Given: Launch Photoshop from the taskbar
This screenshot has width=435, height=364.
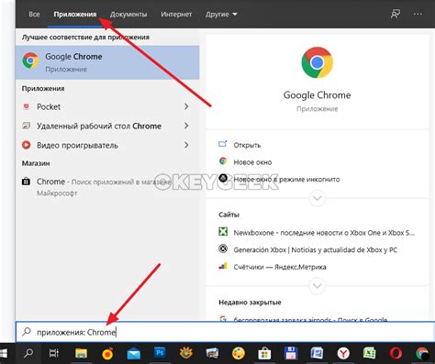Looking at the screenshot, I should pyautogui.click(x=160, y=352).
